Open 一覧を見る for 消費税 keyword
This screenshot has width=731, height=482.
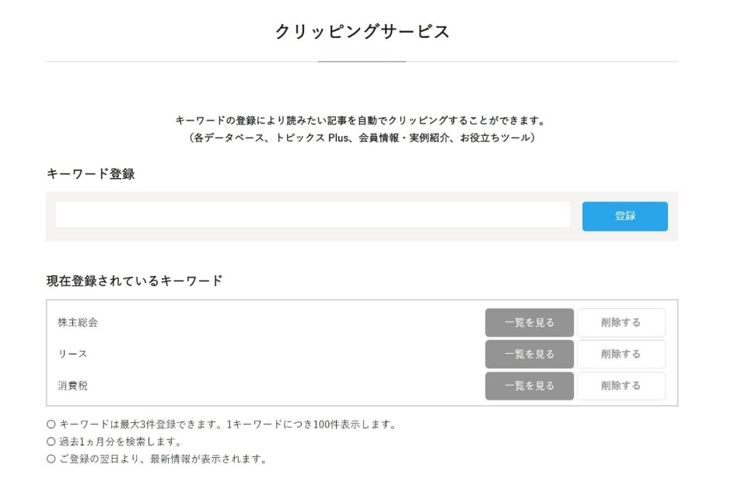click(529, 386)
